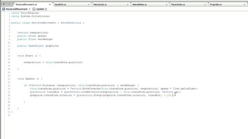
Task: Close the Projectile.cs tab
Action: point(244,5)
